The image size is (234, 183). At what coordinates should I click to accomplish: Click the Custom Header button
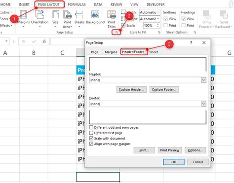131,90
